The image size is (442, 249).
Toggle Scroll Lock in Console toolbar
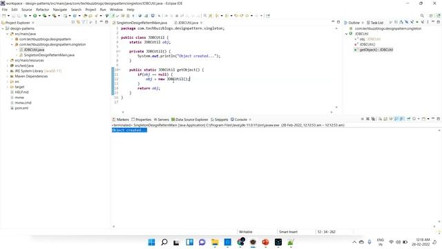(385, 119)
